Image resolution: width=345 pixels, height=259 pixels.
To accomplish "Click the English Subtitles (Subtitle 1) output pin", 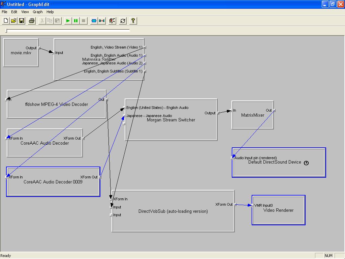I will pos(145,71).
